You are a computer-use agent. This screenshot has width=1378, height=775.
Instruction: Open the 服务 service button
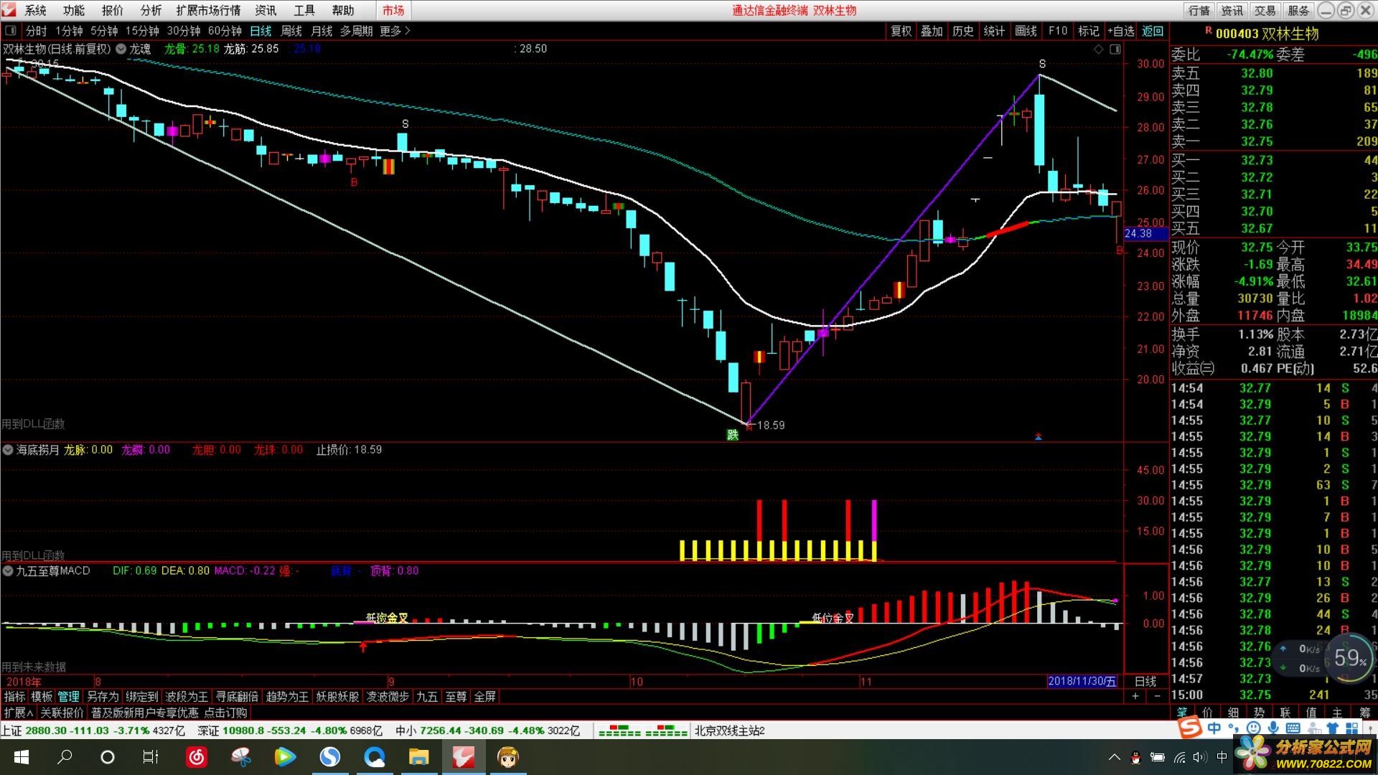1298,10
